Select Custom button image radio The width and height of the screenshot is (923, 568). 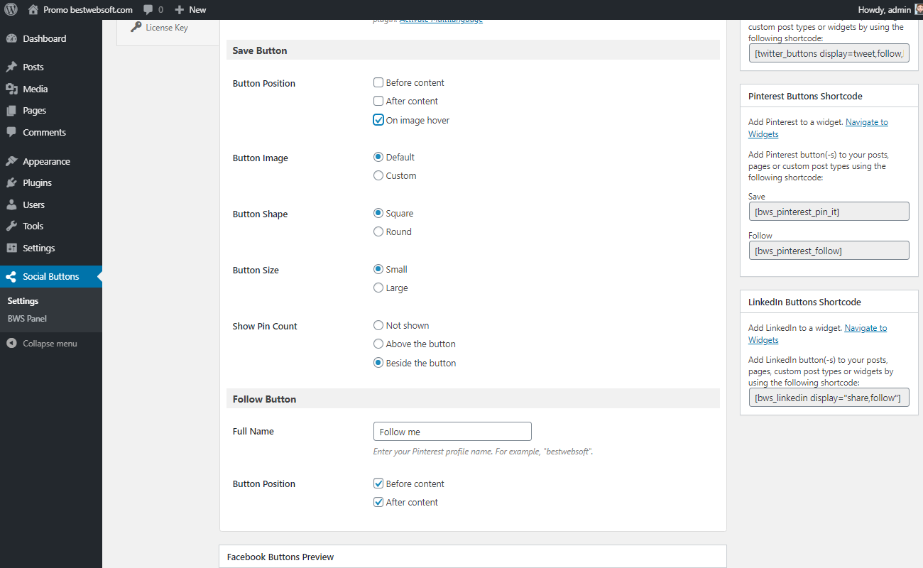click(x=378, y=175)
